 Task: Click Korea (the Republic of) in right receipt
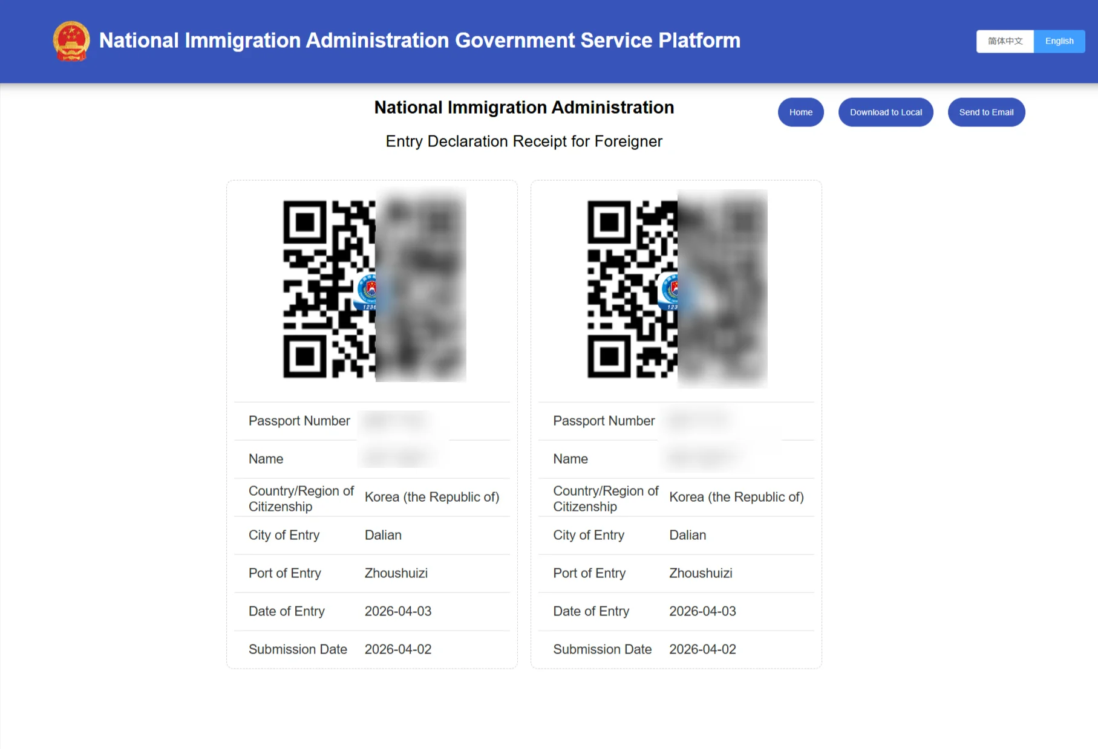[x=736, y=497]
